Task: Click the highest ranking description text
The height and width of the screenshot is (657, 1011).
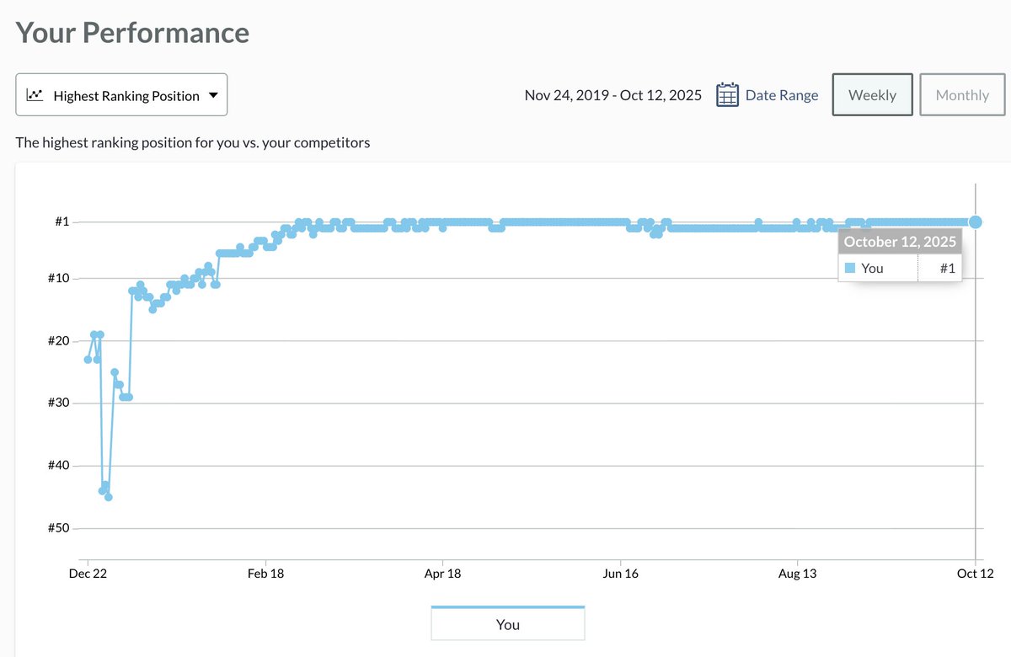Action: [x=193, y=142]
